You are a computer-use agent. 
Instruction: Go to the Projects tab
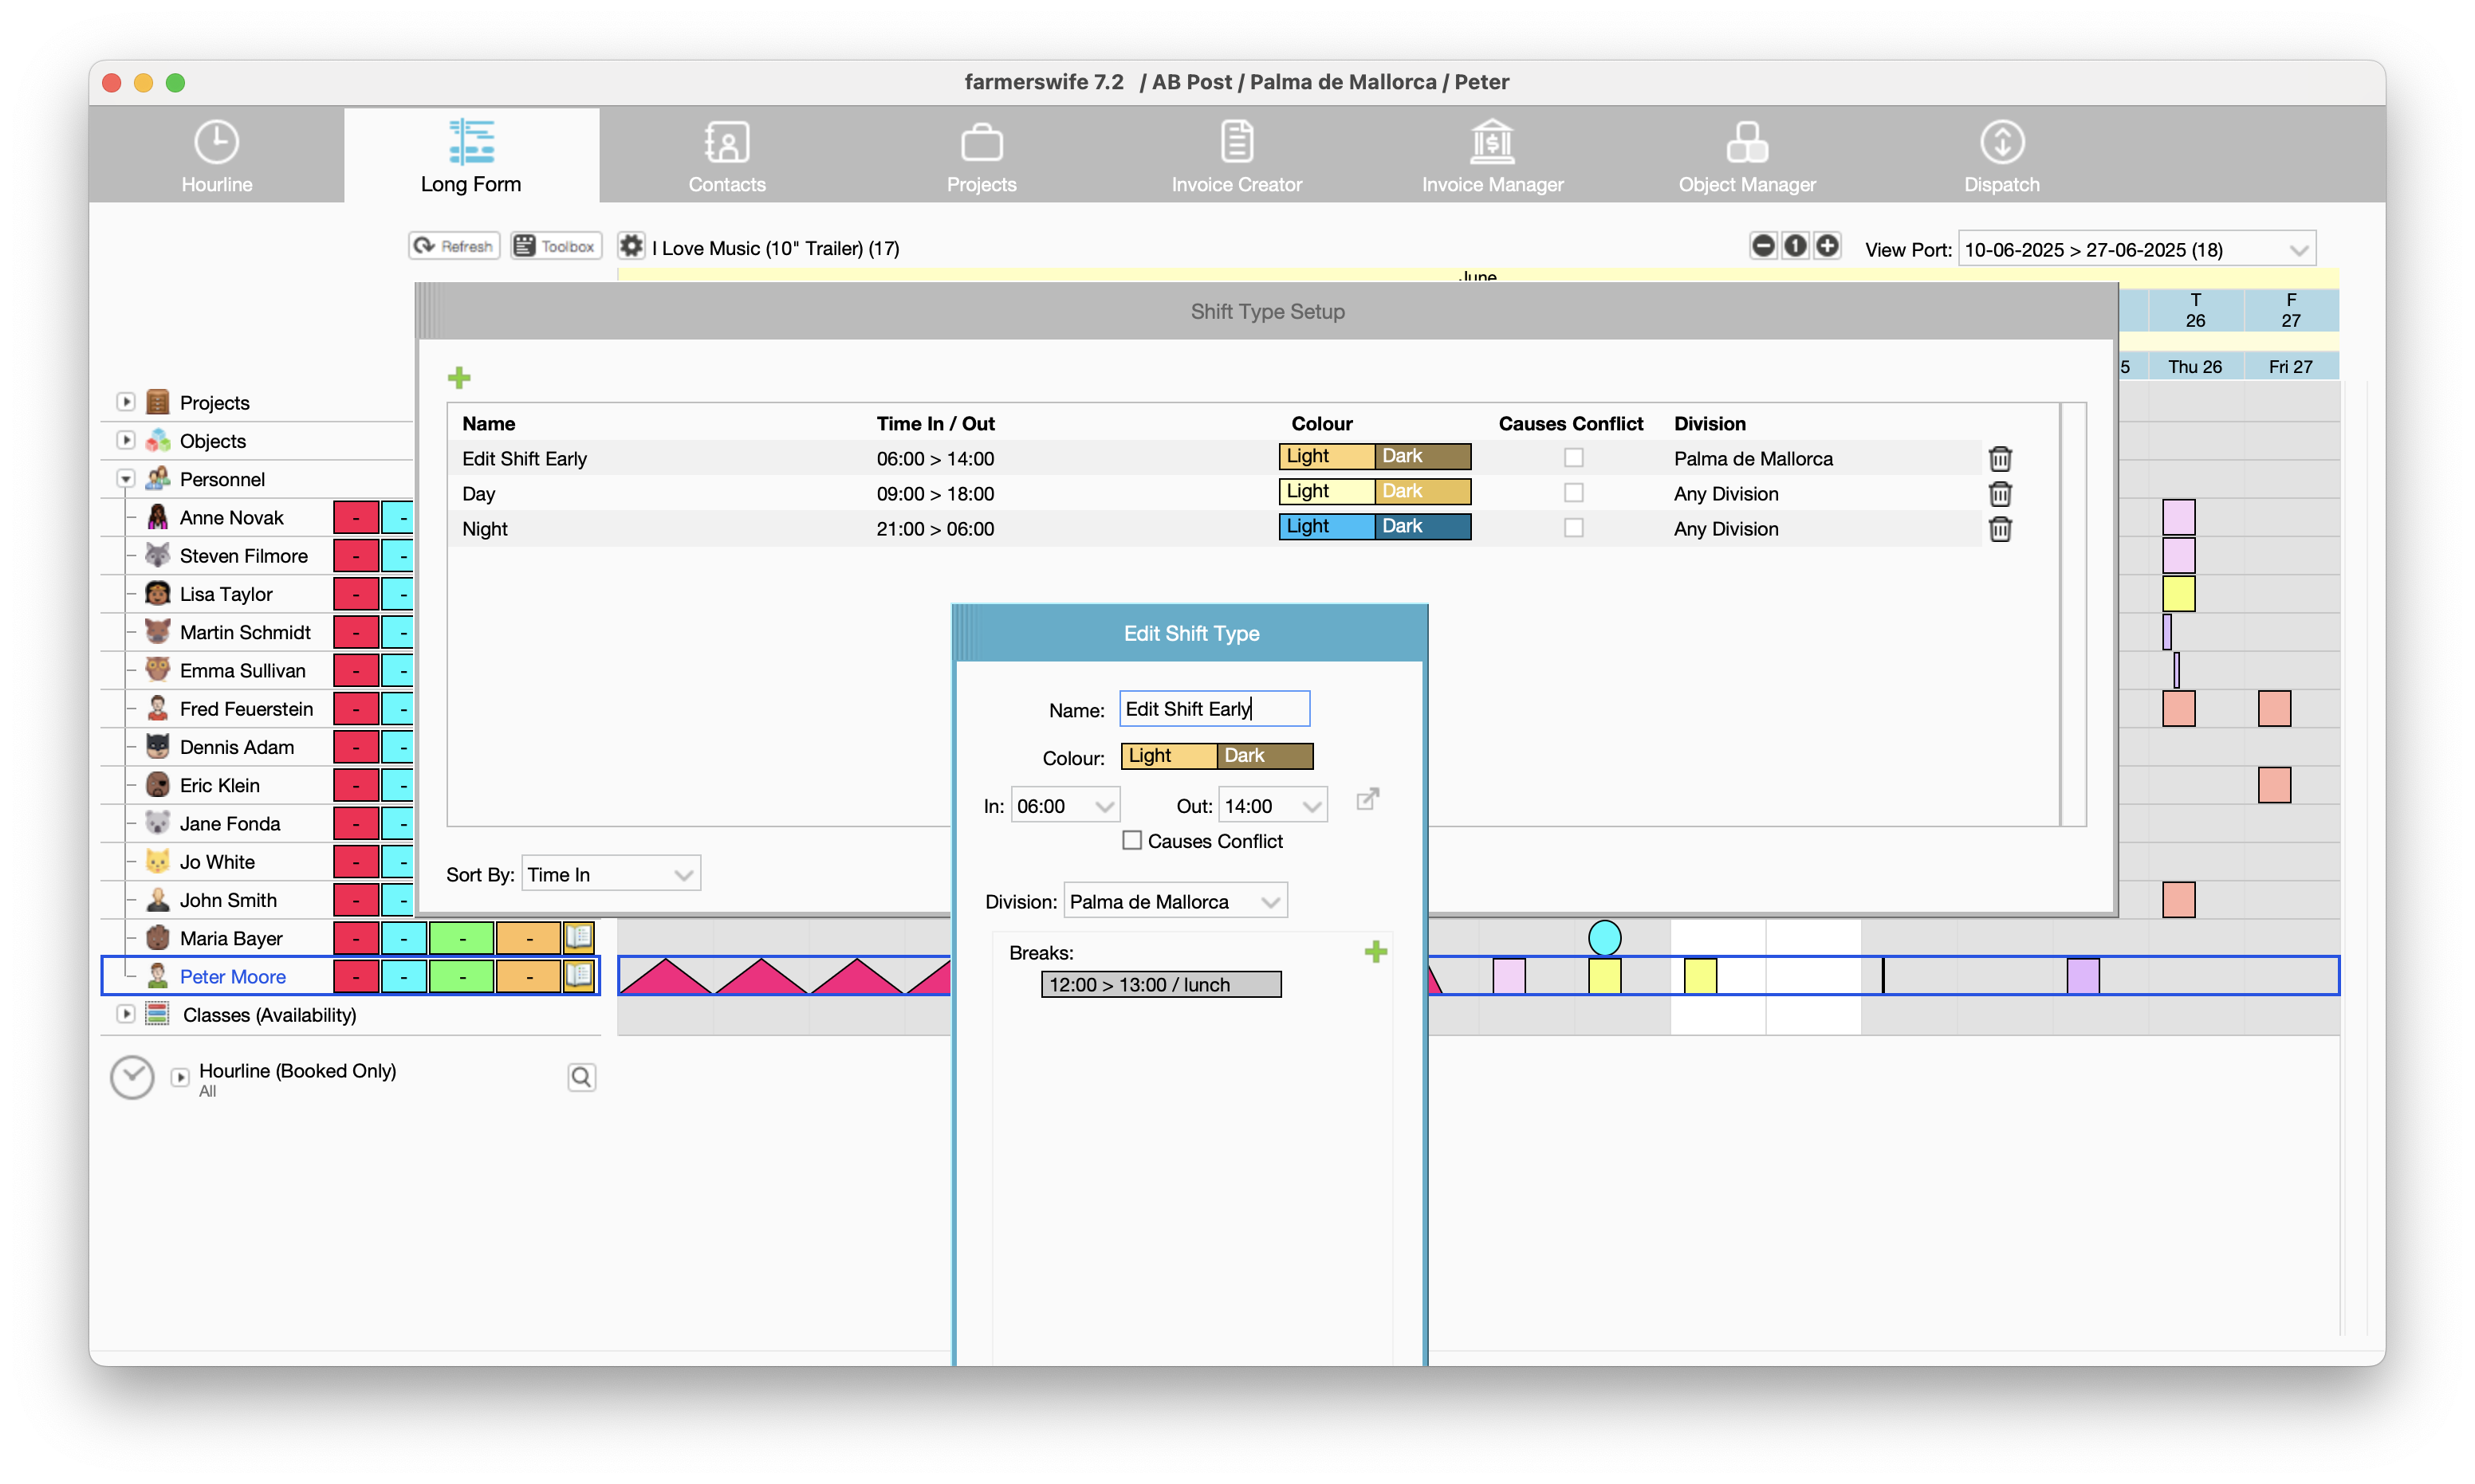982,156
